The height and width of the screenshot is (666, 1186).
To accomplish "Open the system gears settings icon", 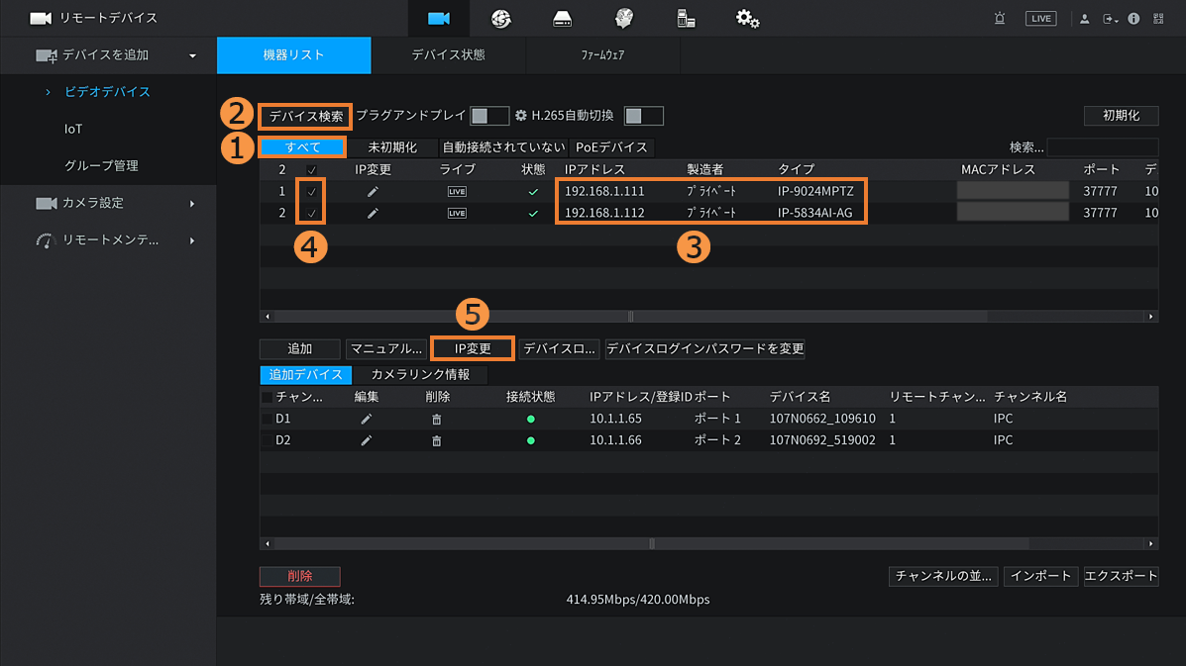I will [x=747, y=19].
